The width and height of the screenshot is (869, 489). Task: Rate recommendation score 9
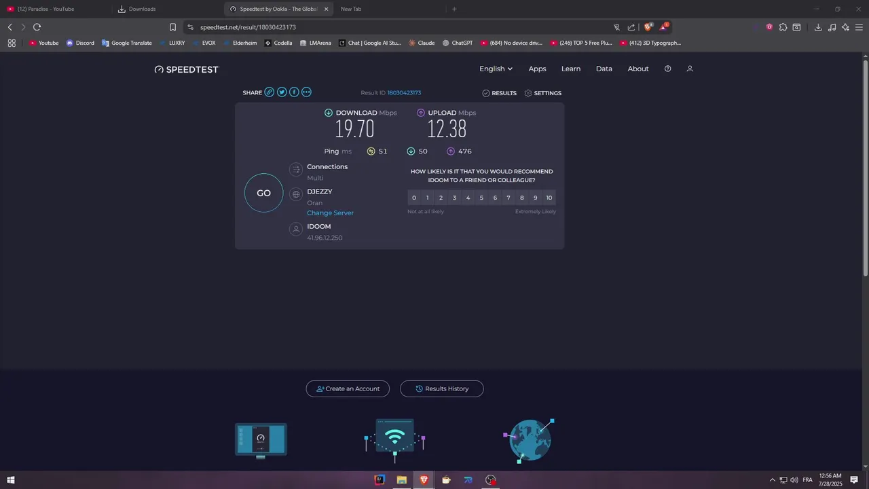[535, 198]
